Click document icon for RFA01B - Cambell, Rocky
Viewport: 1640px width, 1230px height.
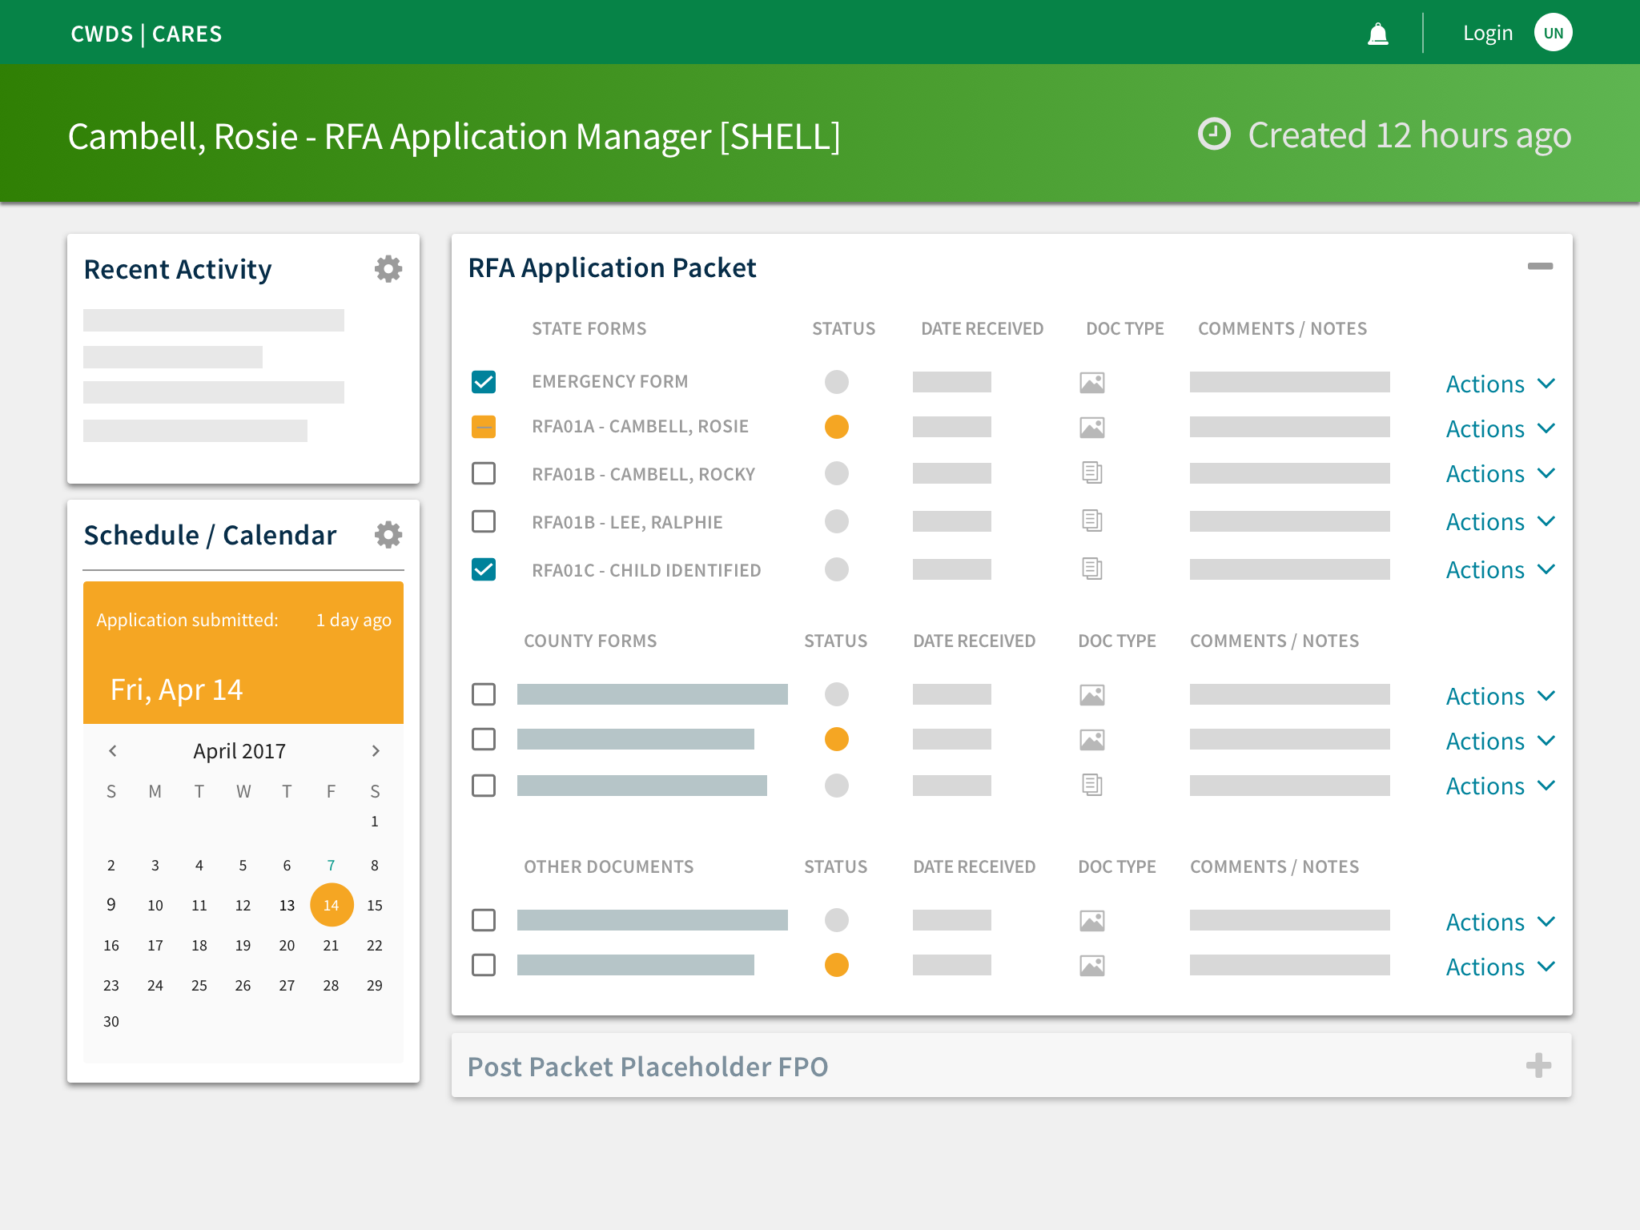click(x=1091, y=473)
